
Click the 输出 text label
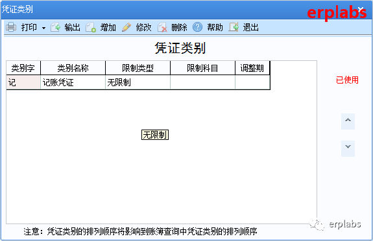72,27
